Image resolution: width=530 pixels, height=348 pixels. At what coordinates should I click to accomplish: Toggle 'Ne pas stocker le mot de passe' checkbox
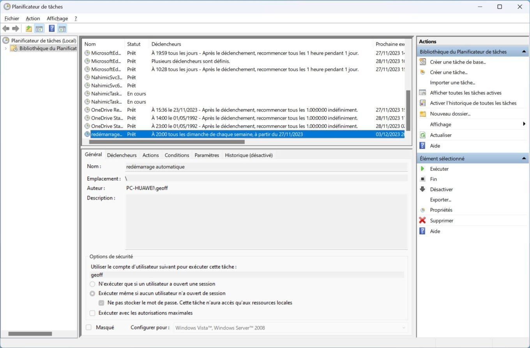pos(101,303)
